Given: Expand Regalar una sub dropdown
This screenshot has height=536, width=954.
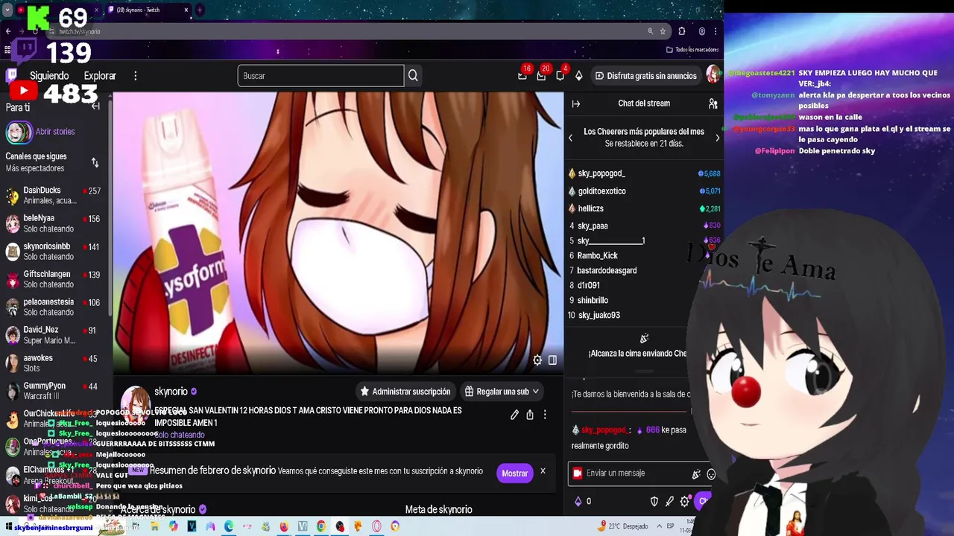Looking at the screenshot, I should coord(502,392).
